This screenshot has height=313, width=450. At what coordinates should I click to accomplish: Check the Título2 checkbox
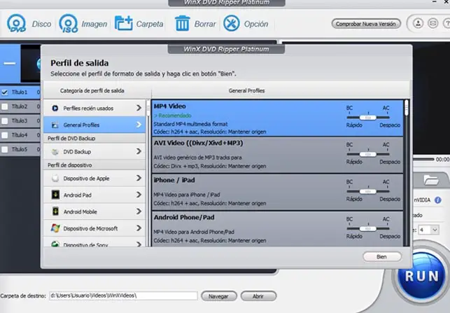click(5, 106)
